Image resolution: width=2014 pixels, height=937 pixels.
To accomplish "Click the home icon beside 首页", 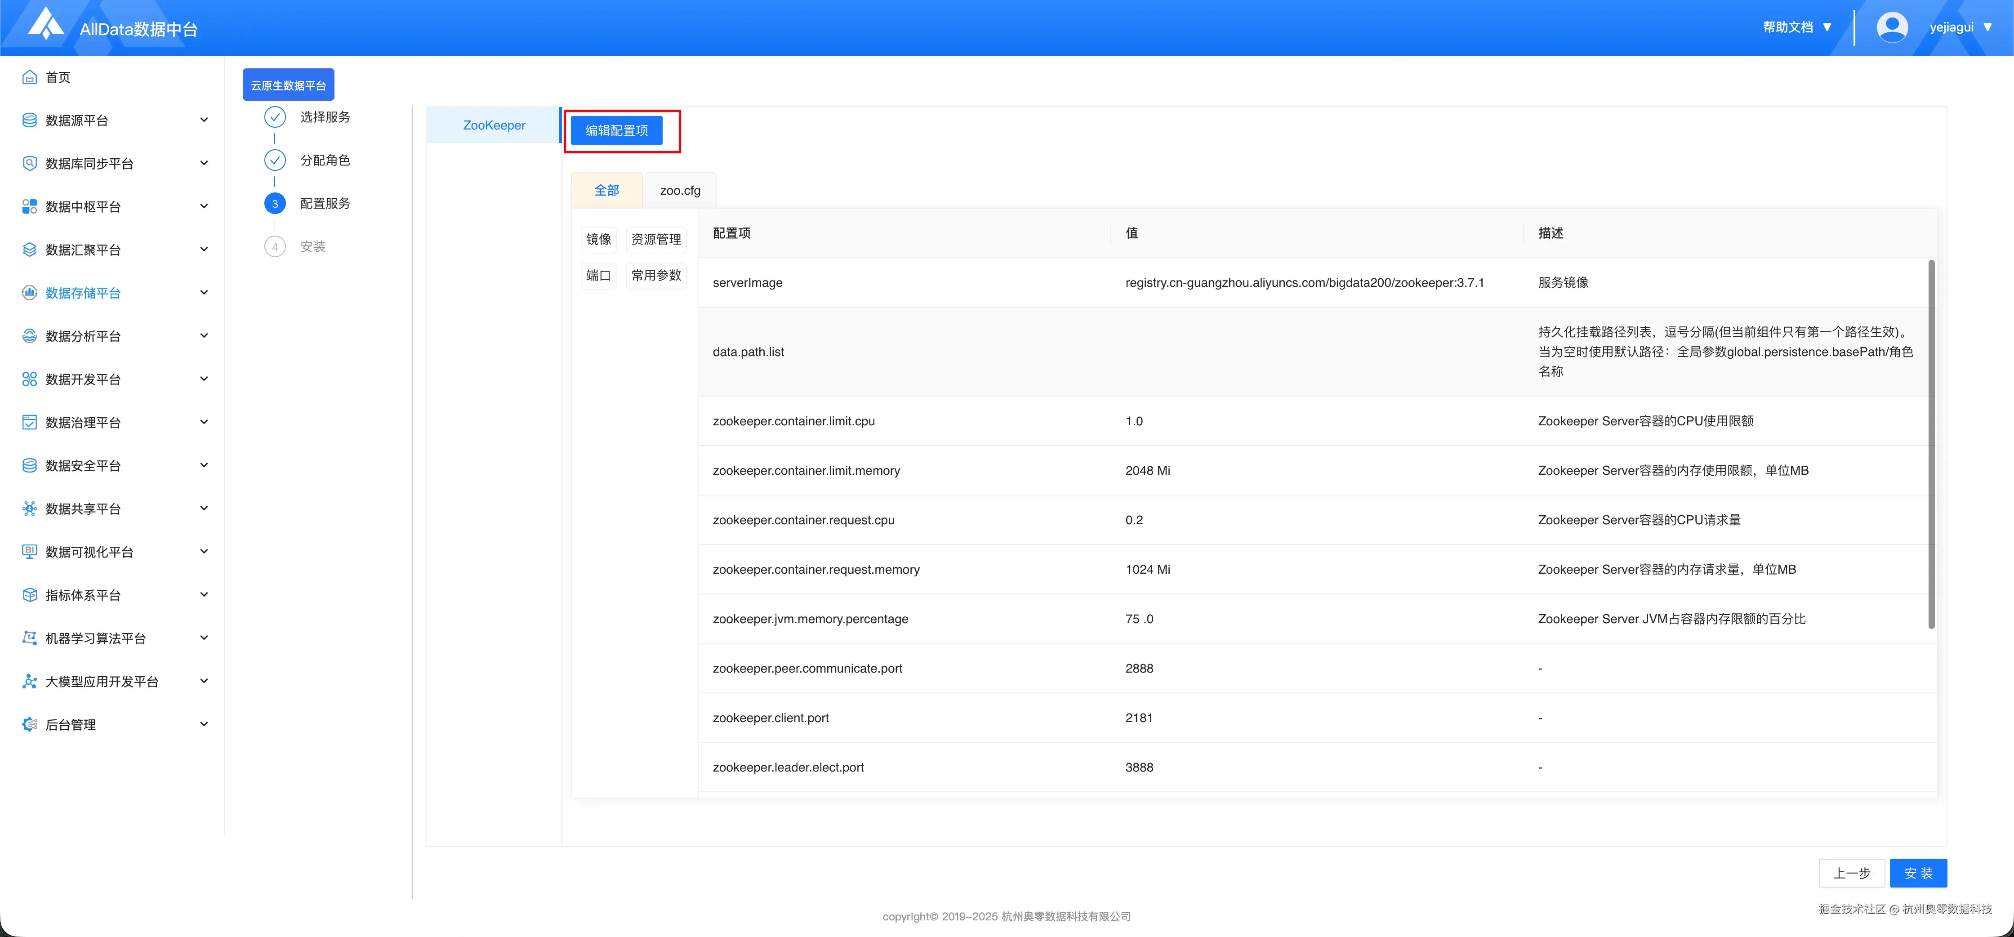I will 30,77.
